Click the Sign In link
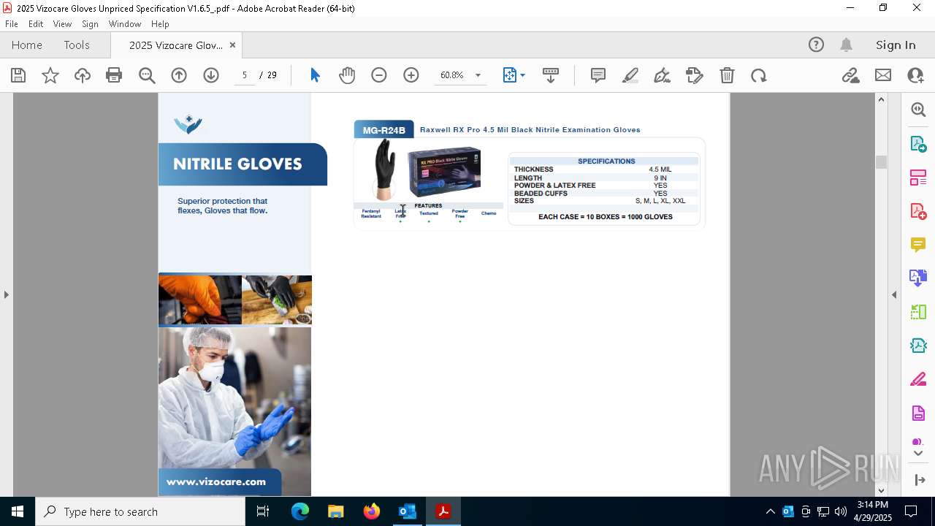 (896, 45)
